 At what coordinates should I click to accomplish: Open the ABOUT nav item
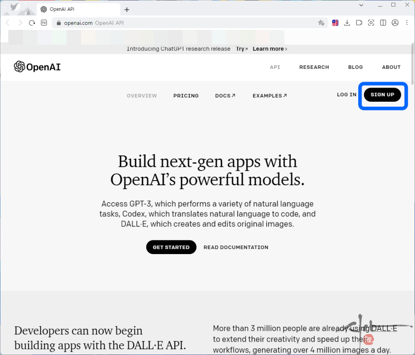[x=391, y=67]
